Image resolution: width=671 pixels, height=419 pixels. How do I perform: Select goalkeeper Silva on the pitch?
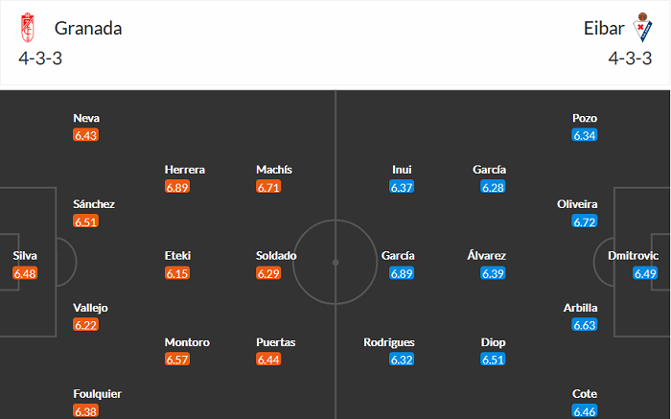pos(25,256)
